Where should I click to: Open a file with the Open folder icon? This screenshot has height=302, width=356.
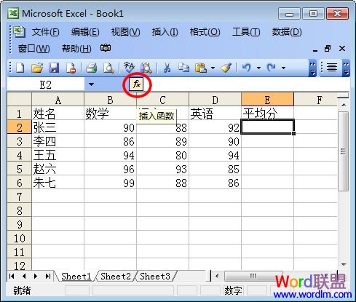(x=37, y=68)
